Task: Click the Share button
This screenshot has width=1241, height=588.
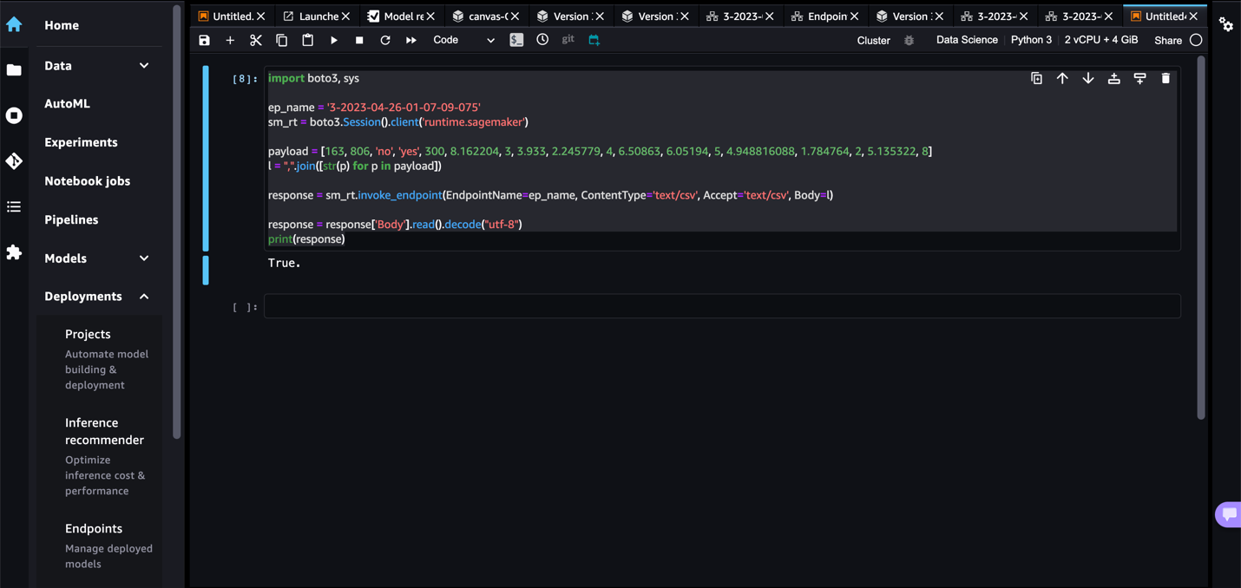Action: 1168,40
